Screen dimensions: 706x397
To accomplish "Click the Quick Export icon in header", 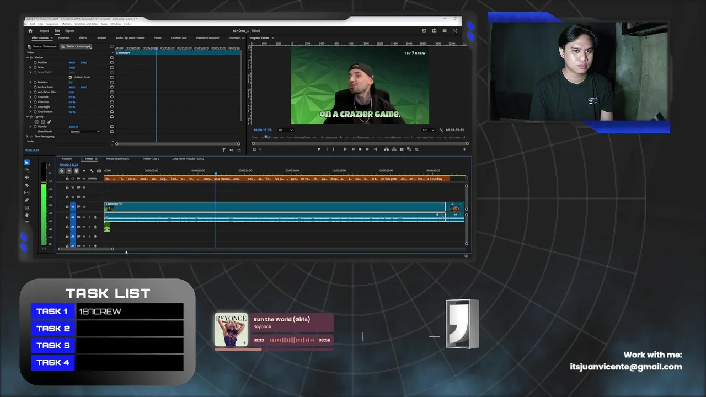I will tap(434, 31).
